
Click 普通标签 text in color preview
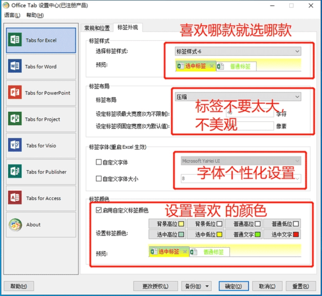pyautogui.click(x=213, y=252)
